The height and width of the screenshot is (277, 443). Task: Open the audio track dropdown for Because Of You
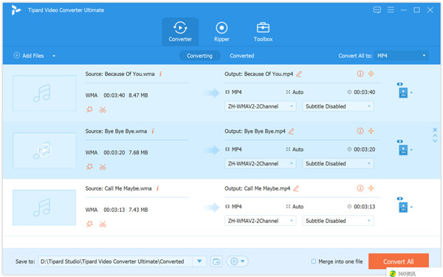point(260,106)
